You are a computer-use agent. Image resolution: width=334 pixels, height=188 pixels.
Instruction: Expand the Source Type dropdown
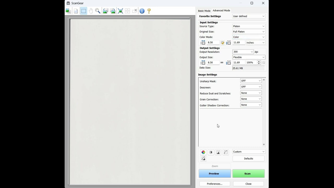pos(249,26)
